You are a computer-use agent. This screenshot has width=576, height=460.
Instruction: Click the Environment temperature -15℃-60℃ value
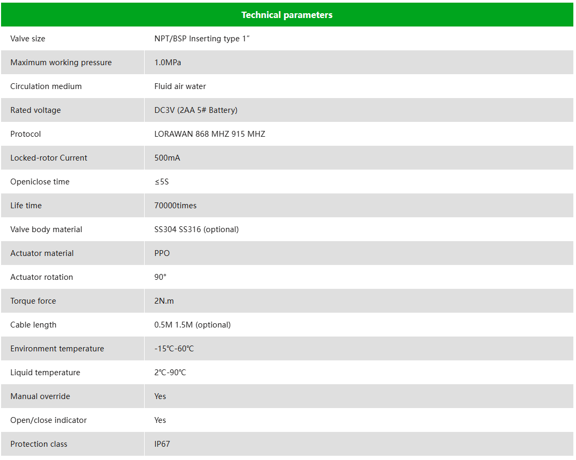174,349
